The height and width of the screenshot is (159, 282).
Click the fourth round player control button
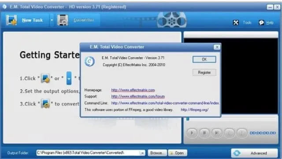[x=229, y=133]
